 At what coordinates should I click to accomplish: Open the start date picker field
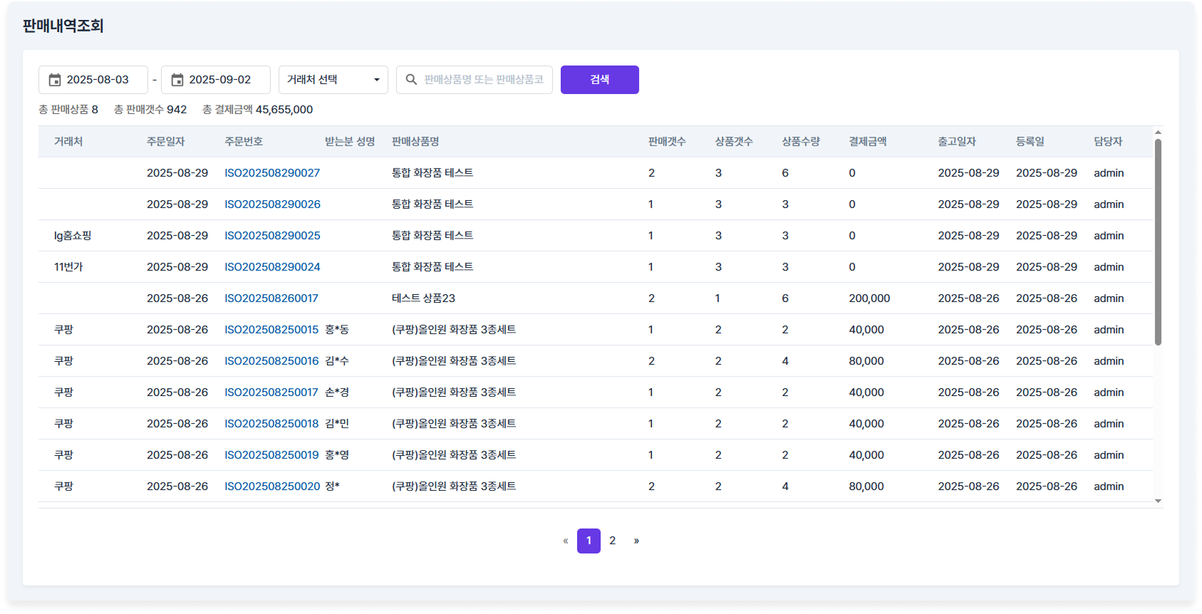tap(98, 80)
